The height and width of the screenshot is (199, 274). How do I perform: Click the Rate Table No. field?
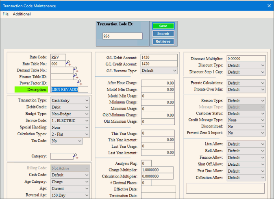(58, 64)
